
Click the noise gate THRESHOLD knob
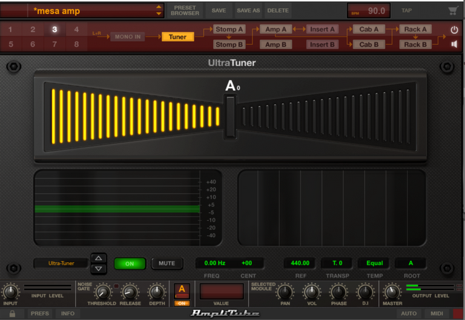103,292
